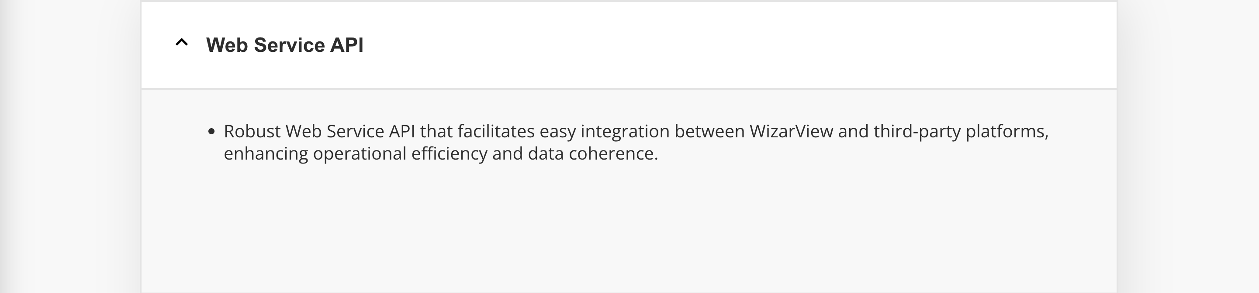Click 'operational efficiency' in the second line
Screen dimensions: 1259x293
point(400,153)
